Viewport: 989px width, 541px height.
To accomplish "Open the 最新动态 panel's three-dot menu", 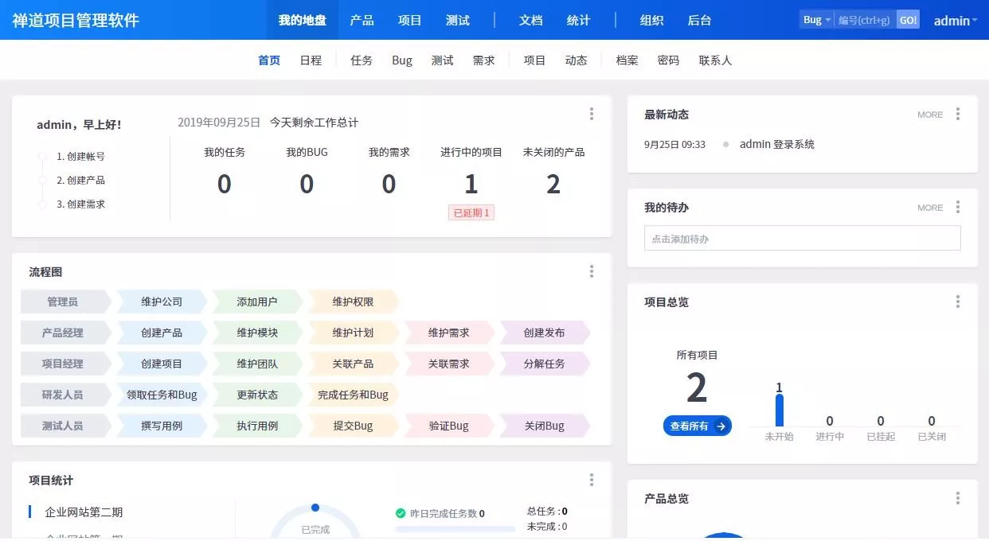I will tap(957, 114).
